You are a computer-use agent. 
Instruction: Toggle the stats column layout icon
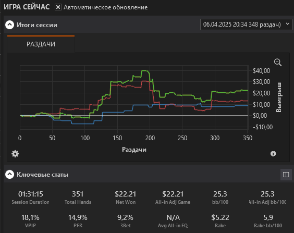[x=286, y=175]
